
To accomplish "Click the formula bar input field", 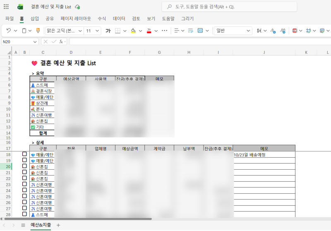I will click(x=200, y=41).
